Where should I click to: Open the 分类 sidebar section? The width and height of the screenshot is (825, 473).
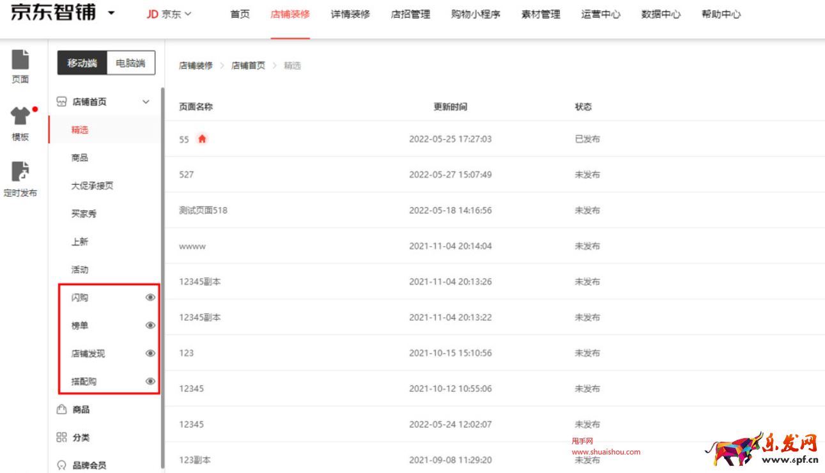point(81,438)
